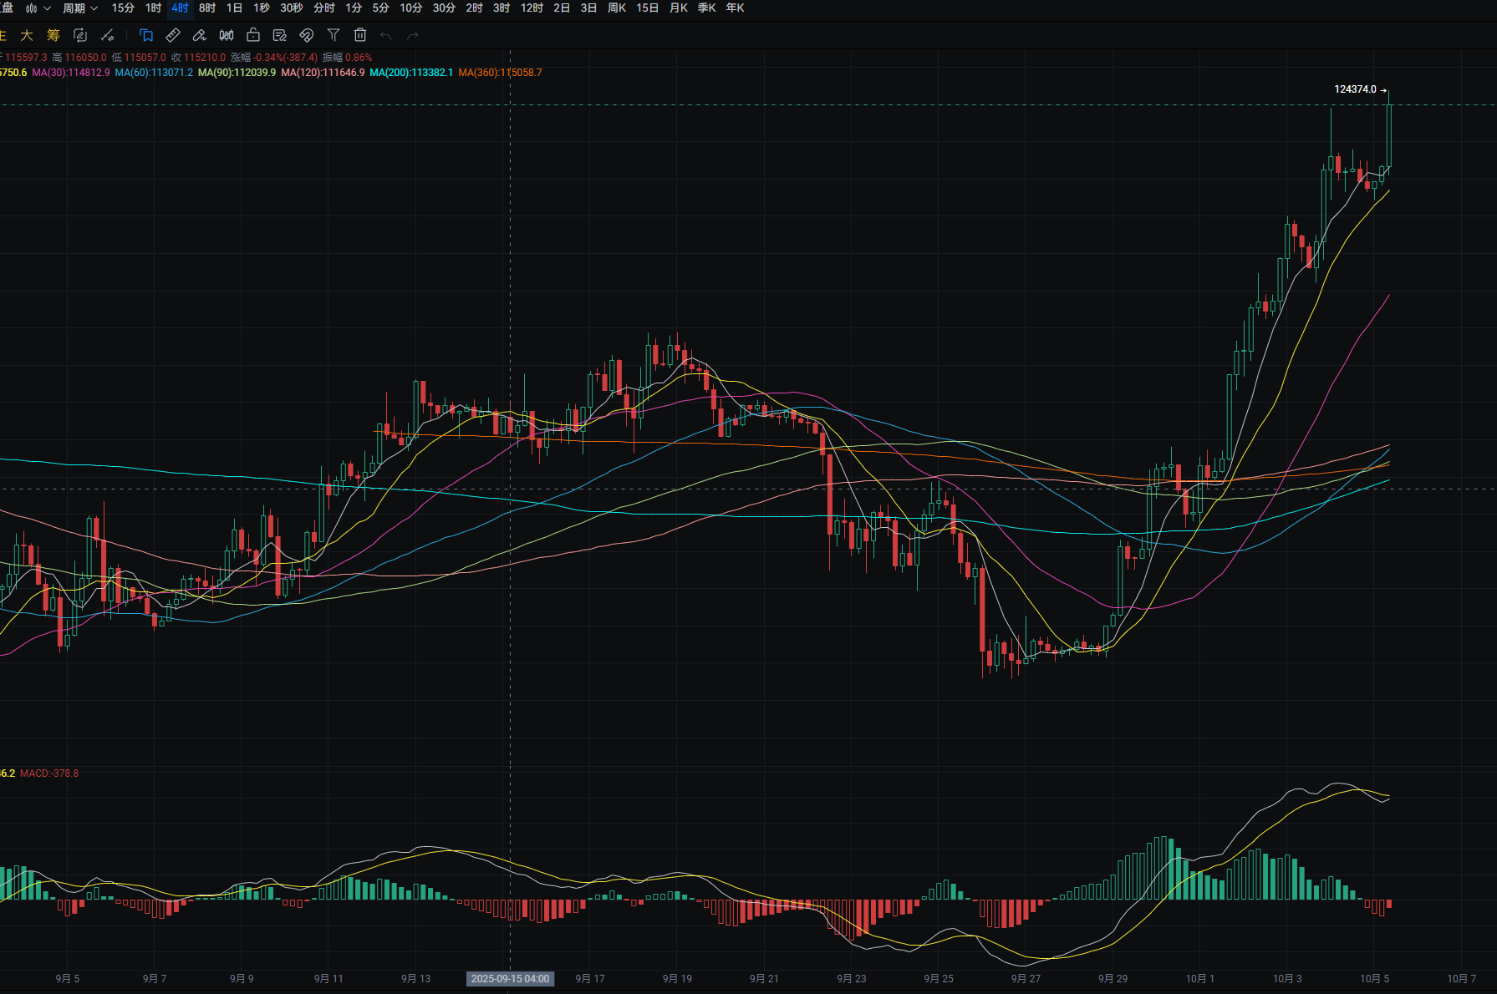Toggle the blue drawing layer icon
1497x994 pixels.
point(146,35)
